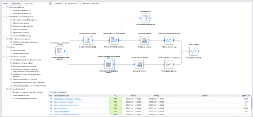This screenshot has width=253, height=117.
Task: Select the Транспонирование Unpivot operator node
Action: tap(144, 40)
